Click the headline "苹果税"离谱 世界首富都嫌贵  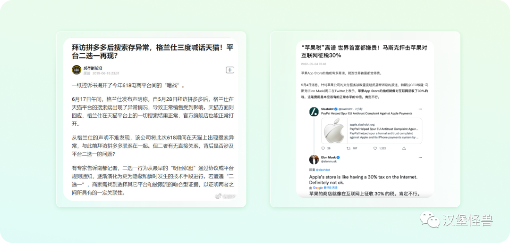point(364,51)
